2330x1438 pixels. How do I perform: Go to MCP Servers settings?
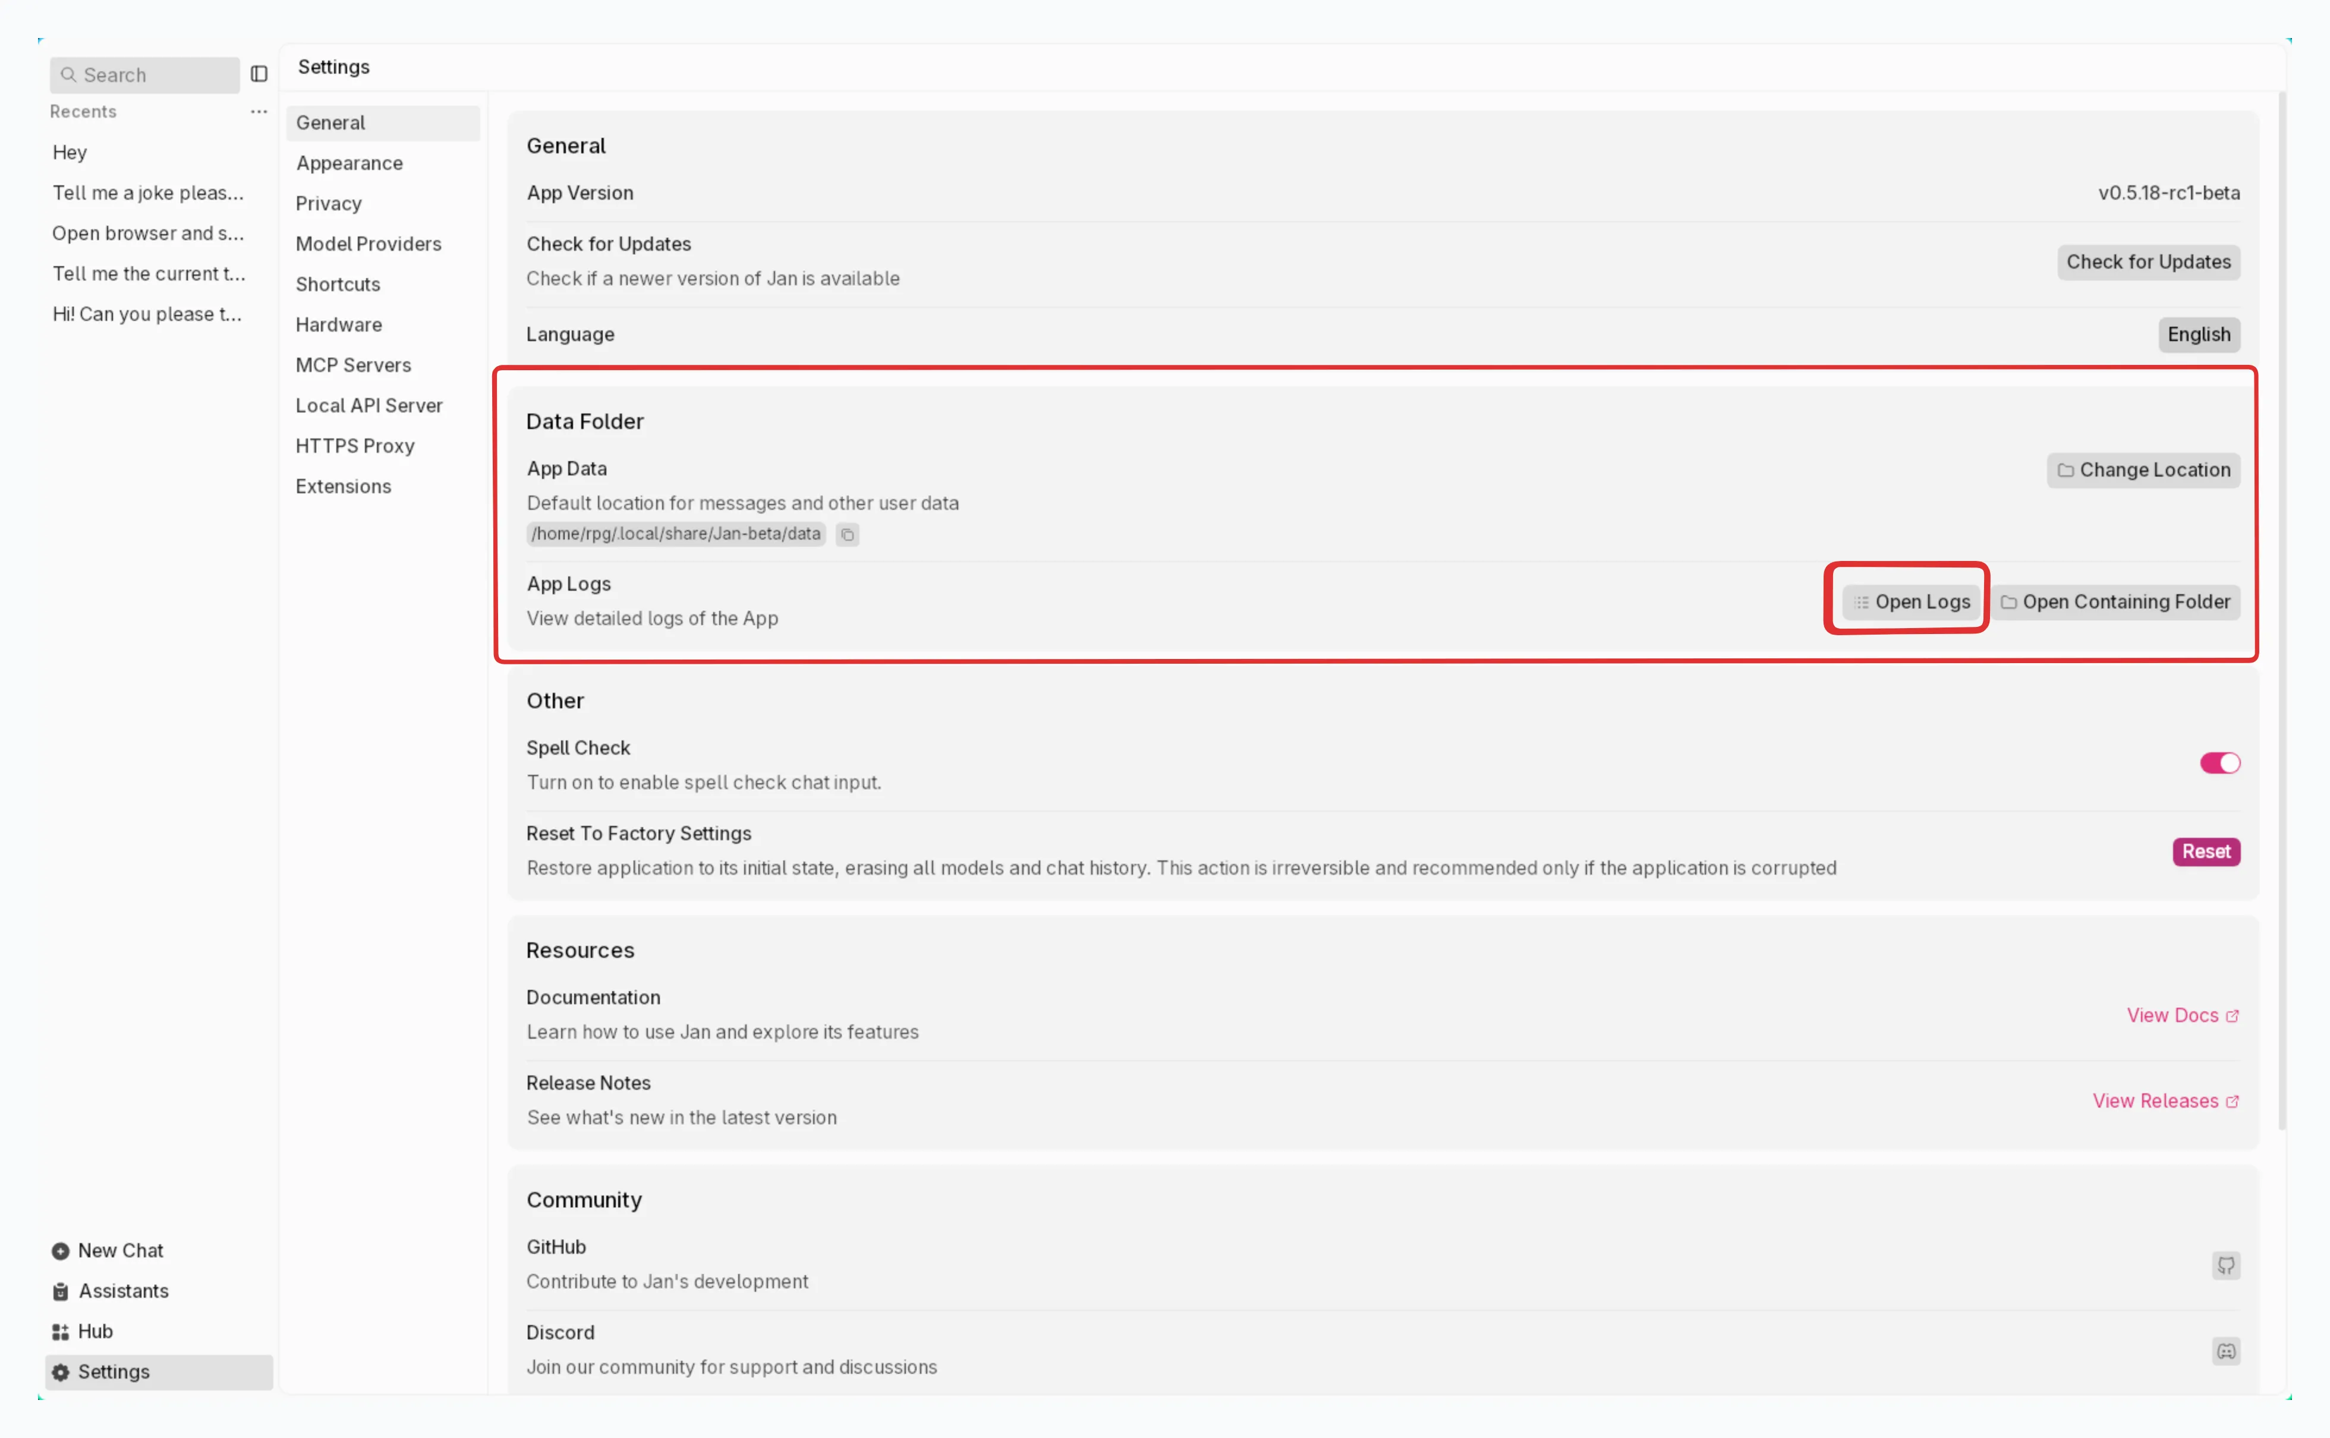(353, 365)
